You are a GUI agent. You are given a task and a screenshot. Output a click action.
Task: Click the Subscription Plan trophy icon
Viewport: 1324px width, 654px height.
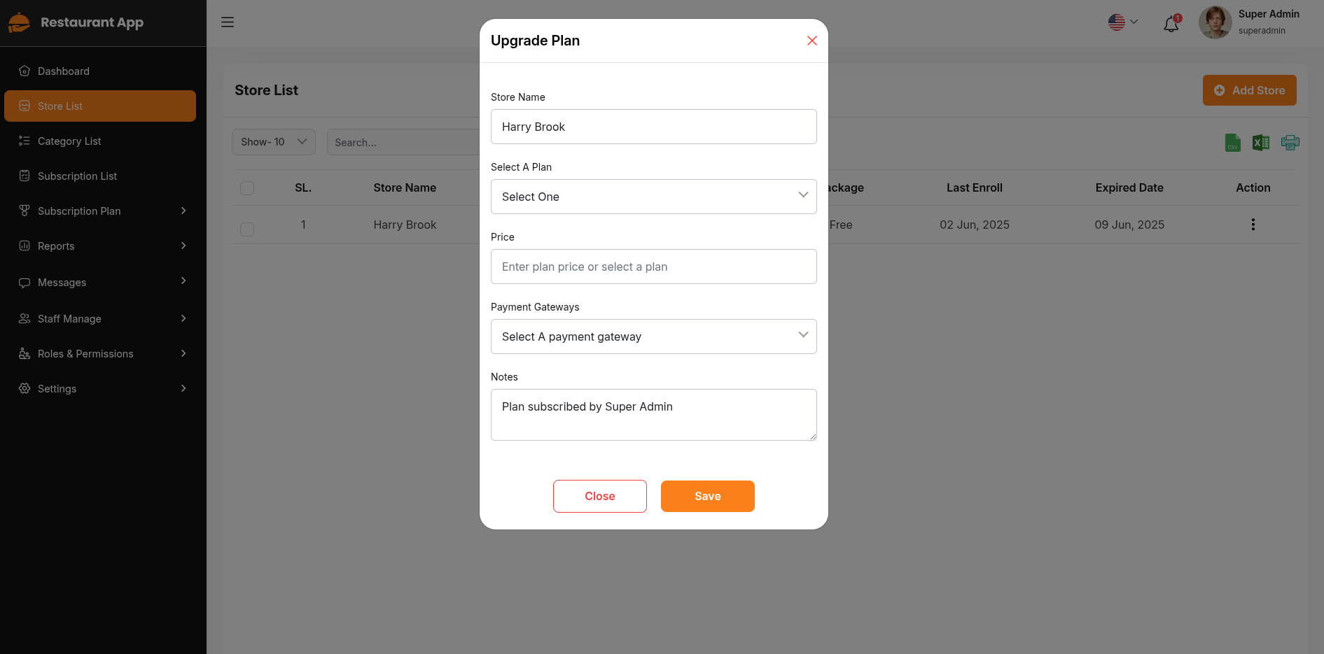click(25, 211)
